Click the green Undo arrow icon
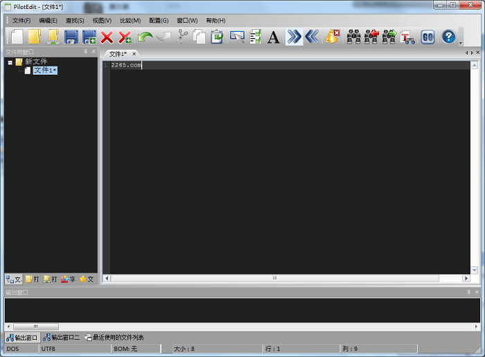This screenshot has height=357, width=485. click(x=145, y=37)
